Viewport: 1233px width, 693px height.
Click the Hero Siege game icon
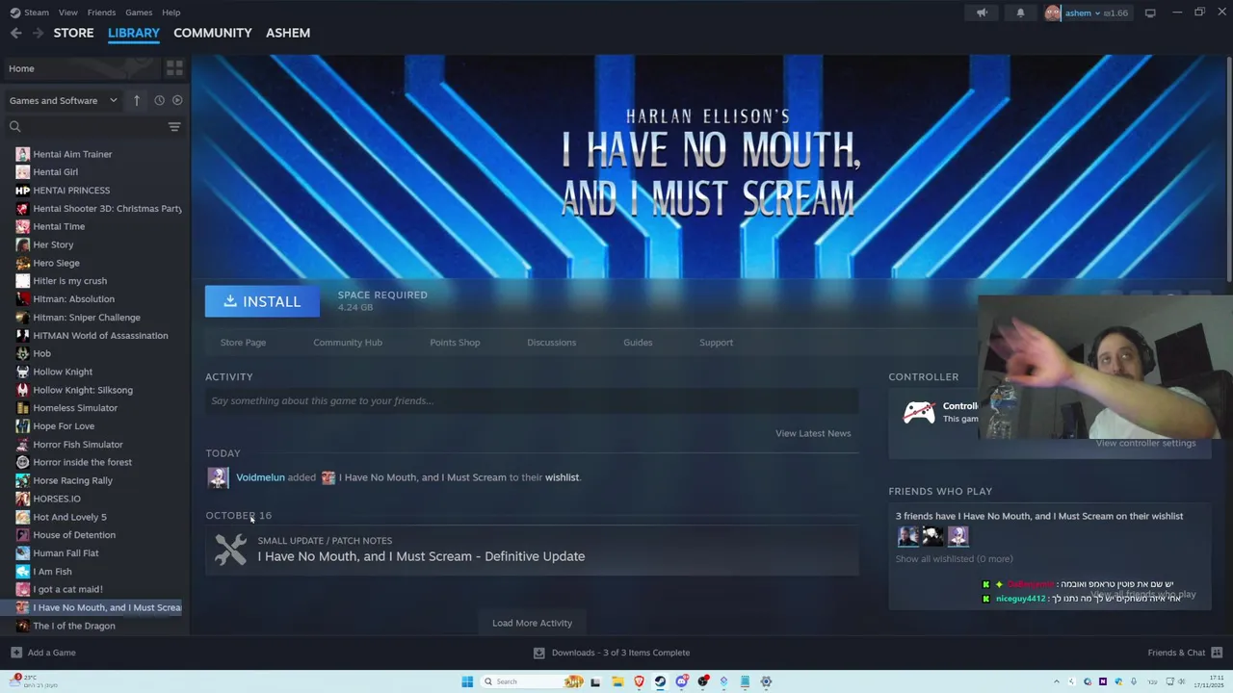(x=22, y=263)
